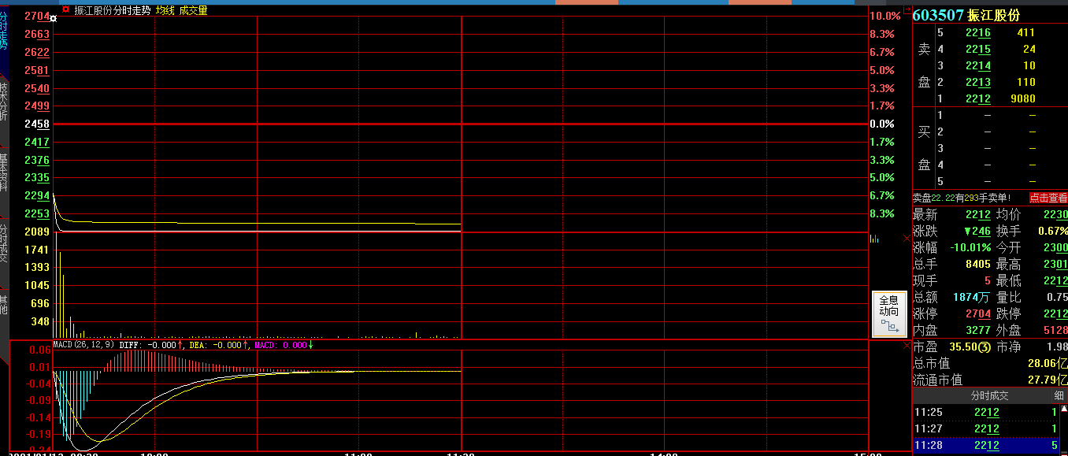
Task: Switch to the 分时走势 side tab
Action: 4,33
